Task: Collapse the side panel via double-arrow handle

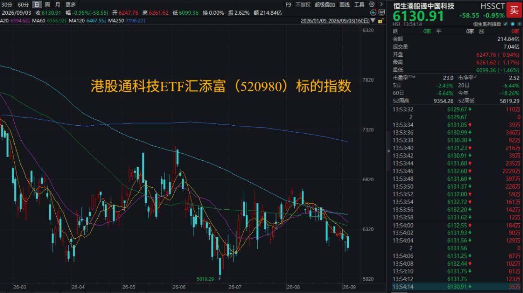Action: 389,152
